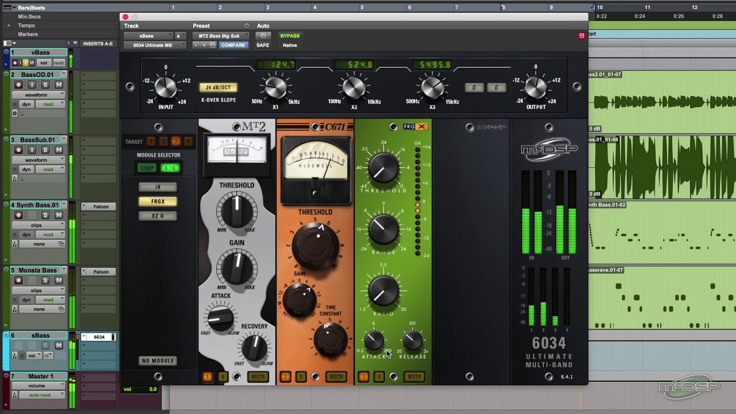Toggle the 24 dB/OCT X-over slope button

[x=218, y=87]
